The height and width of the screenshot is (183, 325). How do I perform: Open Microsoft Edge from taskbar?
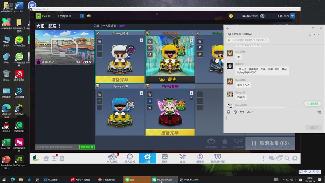13,179
